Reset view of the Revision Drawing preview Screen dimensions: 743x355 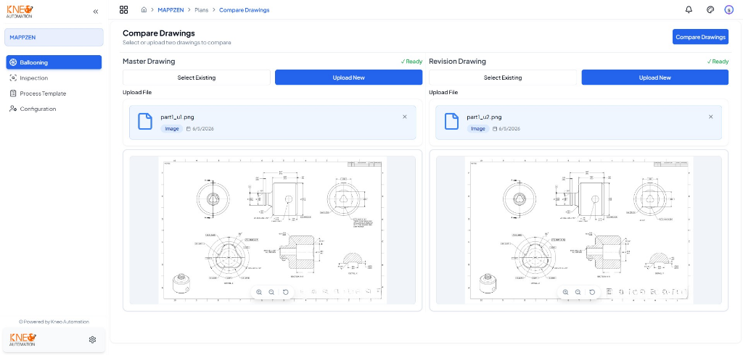(x=592, y=293)
